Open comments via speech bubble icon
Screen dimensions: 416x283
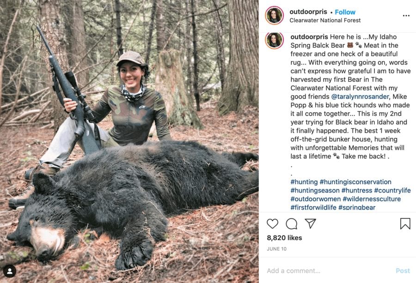292,224
